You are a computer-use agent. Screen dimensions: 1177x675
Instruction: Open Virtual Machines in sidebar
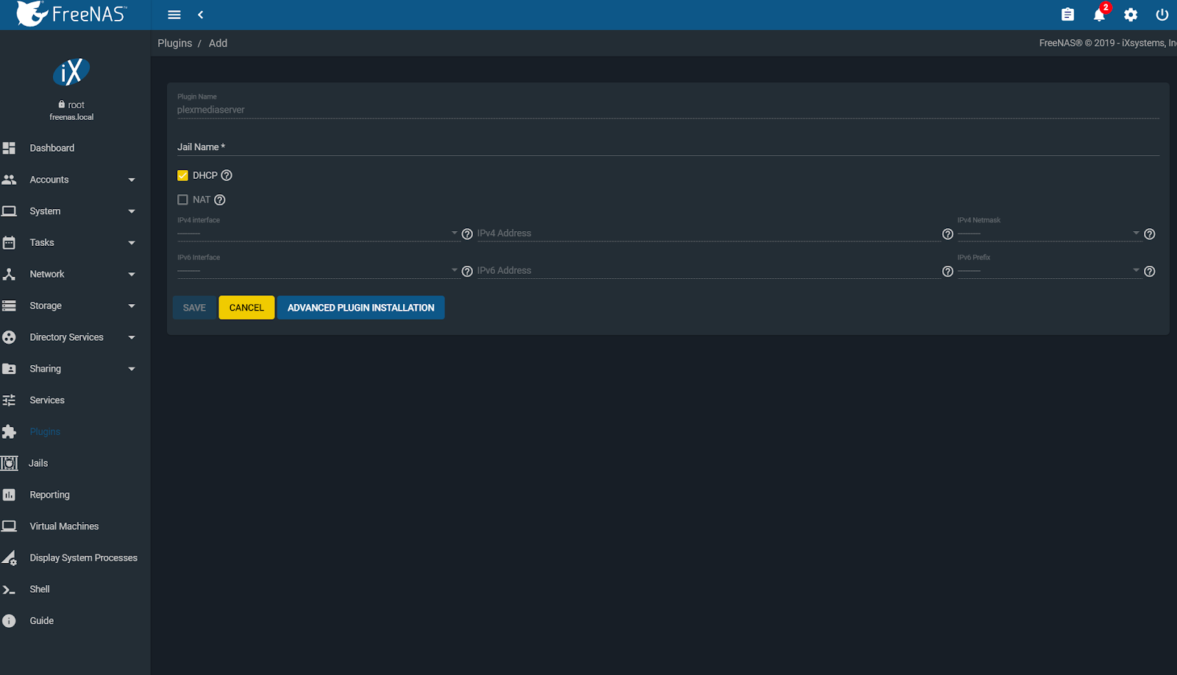pos(64,526)
